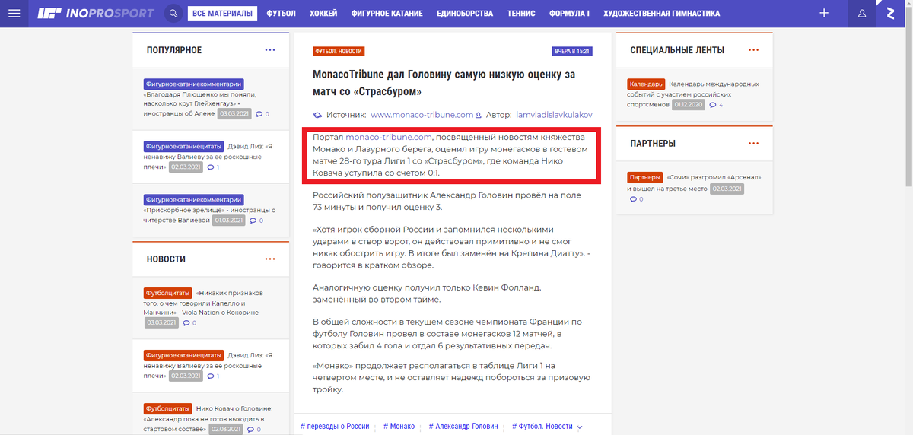Open ХУДОЖЕСТВЕННАЯ ГИМНАСТИКА section
The height and width of the screenshot is (435, 913).
[x=661, y=14]
